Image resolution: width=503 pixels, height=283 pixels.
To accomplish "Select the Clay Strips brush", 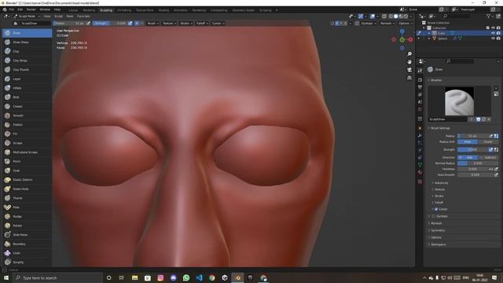I will coord(27,61).
